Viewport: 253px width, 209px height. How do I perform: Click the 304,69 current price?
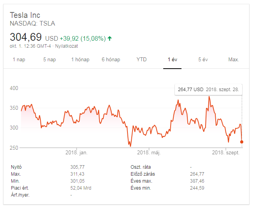26,38
